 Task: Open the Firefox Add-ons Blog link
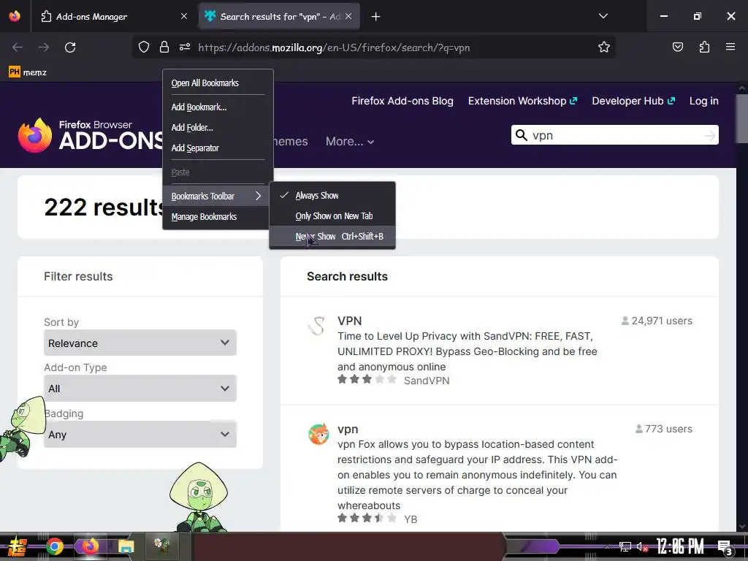402,101
